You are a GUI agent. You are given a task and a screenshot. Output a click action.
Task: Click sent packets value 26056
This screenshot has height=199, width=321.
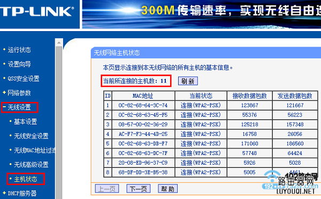[x=295, y=134]
